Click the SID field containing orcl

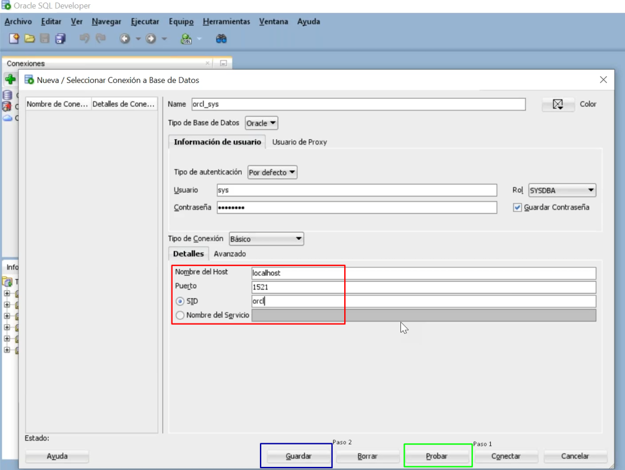(424, 301)
